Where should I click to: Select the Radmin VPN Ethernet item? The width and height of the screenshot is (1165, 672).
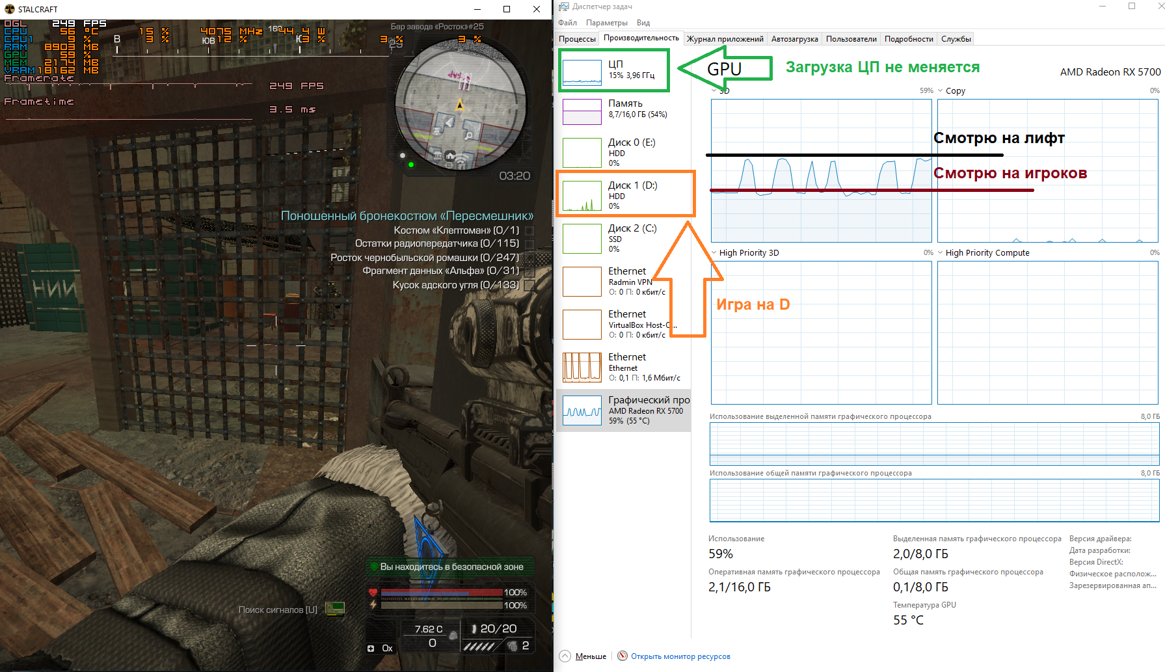[x=623, y=280]
